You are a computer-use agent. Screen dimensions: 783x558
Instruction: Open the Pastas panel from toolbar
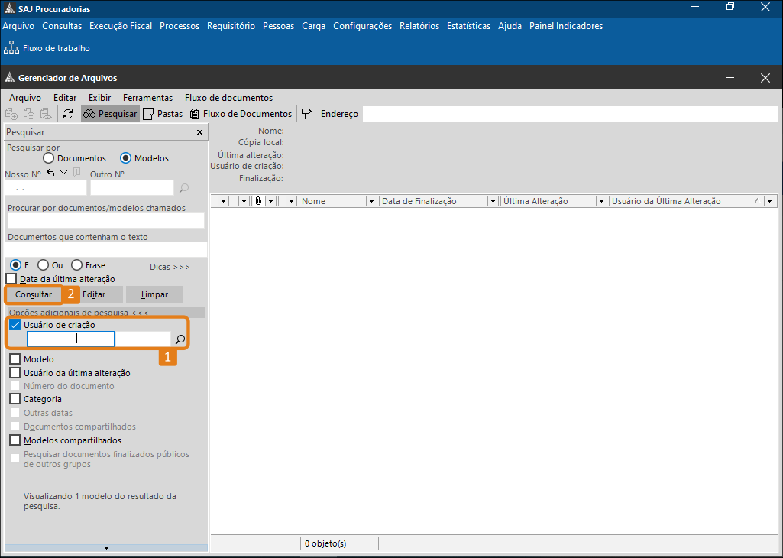tap(163, 114)
